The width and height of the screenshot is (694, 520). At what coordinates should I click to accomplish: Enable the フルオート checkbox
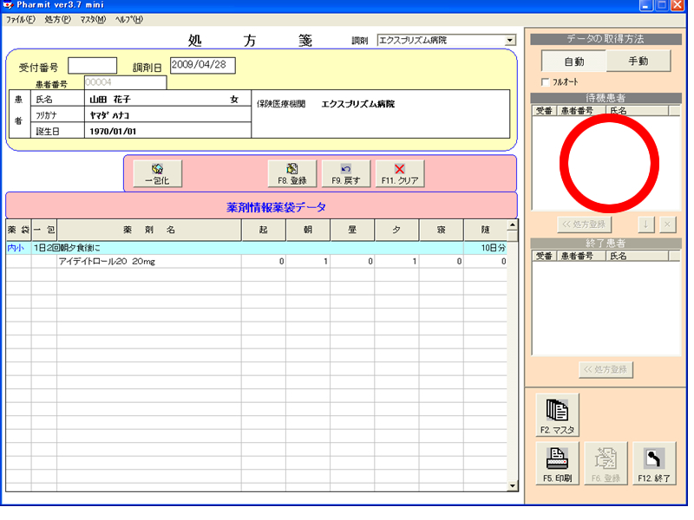546,82
